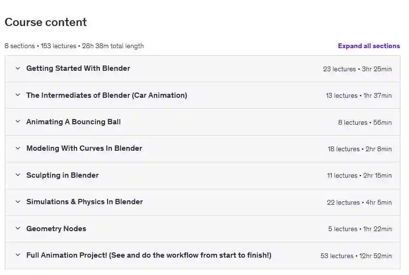
Task: Expand the Full Animation Project chevron
Action: (18, 255)
